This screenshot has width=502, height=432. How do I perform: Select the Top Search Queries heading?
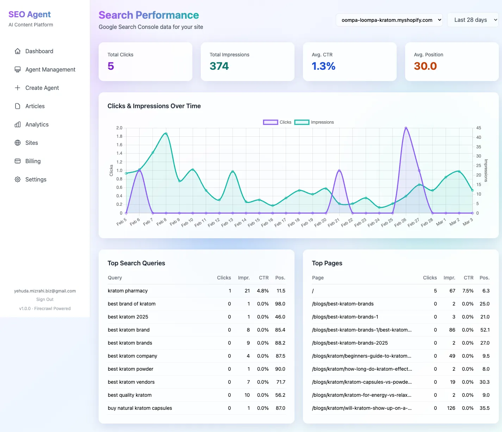[136, 263]
